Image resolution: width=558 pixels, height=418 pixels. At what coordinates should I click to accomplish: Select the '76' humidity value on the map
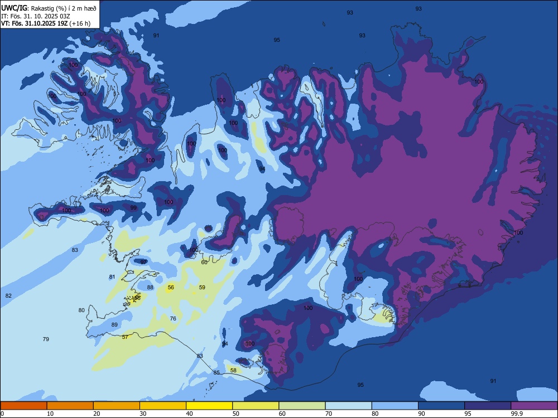[x=173, y=318]
